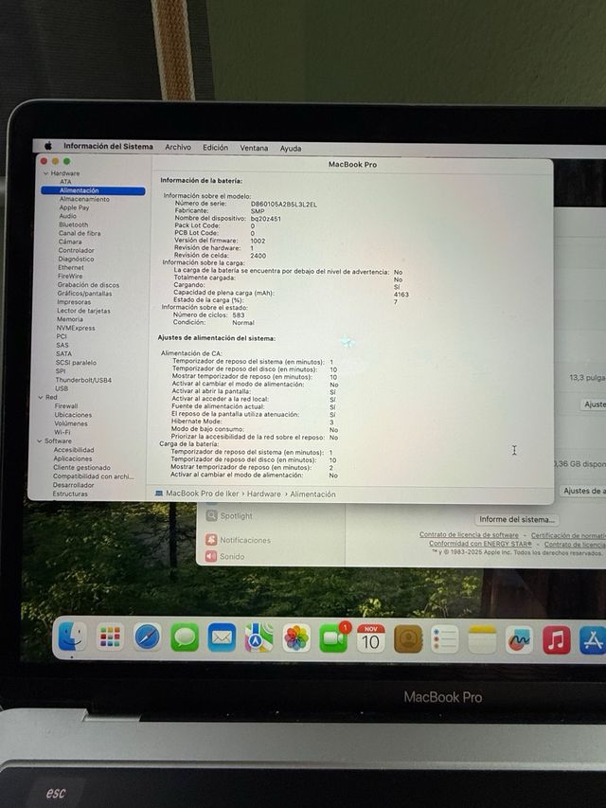606x808 pixels.
Task: Select Impresoras in the sidebar
Action: tap(74, 302)
